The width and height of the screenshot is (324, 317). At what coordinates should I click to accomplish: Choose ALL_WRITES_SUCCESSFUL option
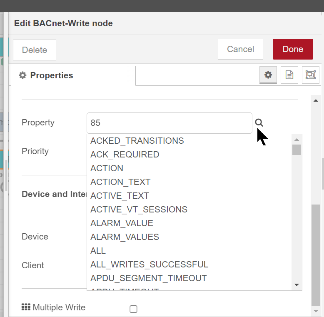[x=189, y=264]
